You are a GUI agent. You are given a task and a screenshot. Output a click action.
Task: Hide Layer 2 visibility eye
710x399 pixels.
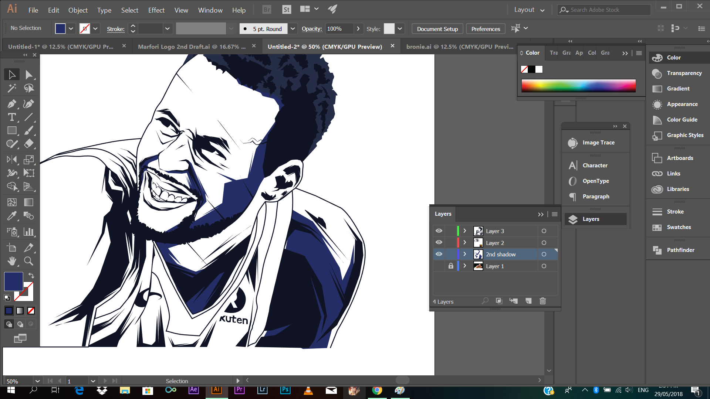click(439, 242)
